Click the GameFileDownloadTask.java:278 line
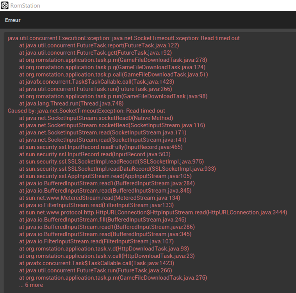296x293 pixels. (x=113, y=60)
